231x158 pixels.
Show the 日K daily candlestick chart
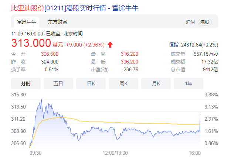tap(91, 83)
